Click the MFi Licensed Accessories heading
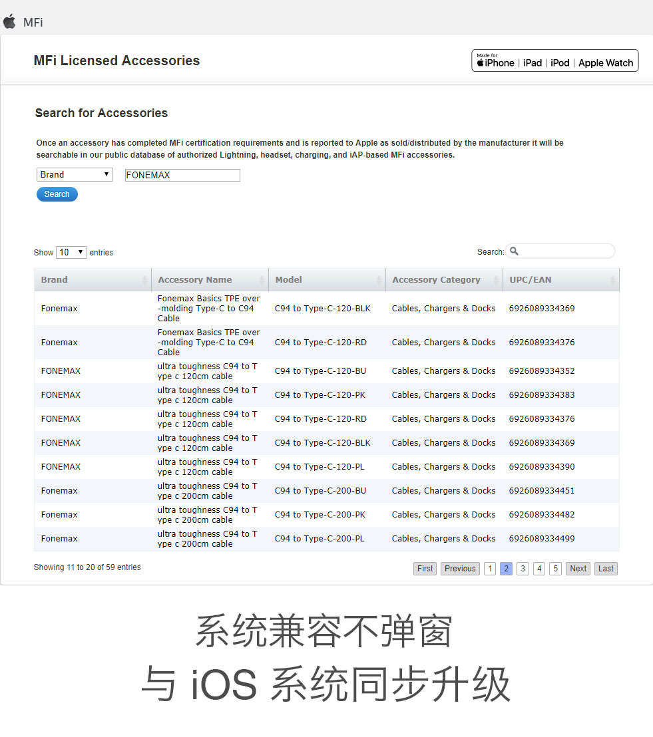Screen dimensions: 653x737 pos(116,61)
